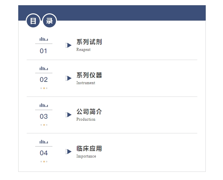
Task: Go to 临床应用 section
Action: click(89, 149)
